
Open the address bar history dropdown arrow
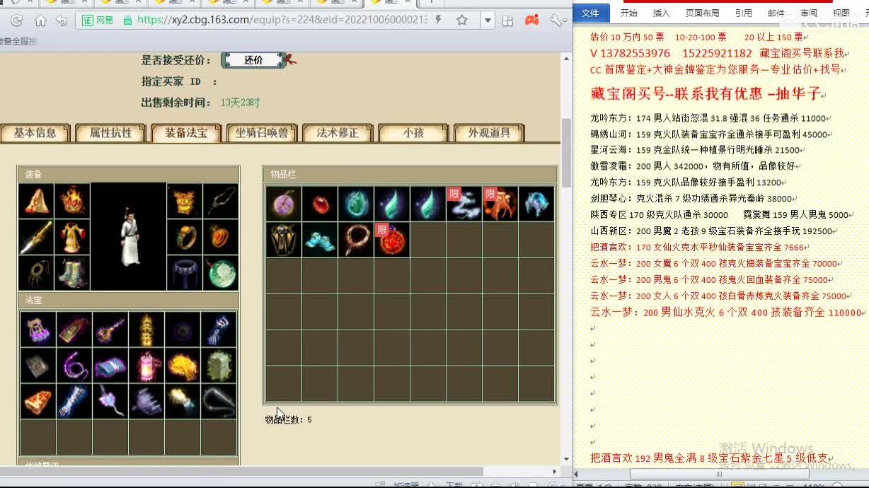[488, 21]
